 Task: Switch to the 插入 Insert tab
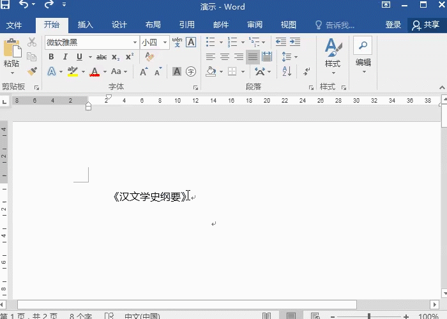[x=85, y=25]
